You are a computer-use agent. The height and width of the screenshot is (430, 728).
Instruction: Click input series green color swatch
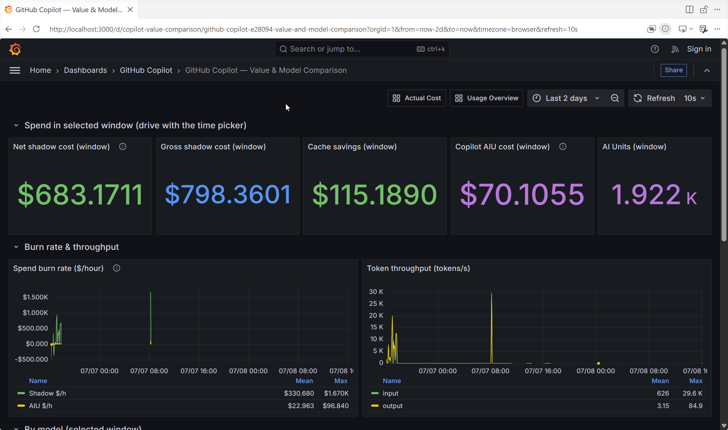click(375, 393)
